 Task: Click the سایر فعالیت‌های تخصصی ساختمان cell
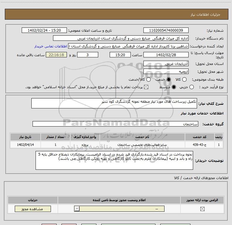point(142,145)
